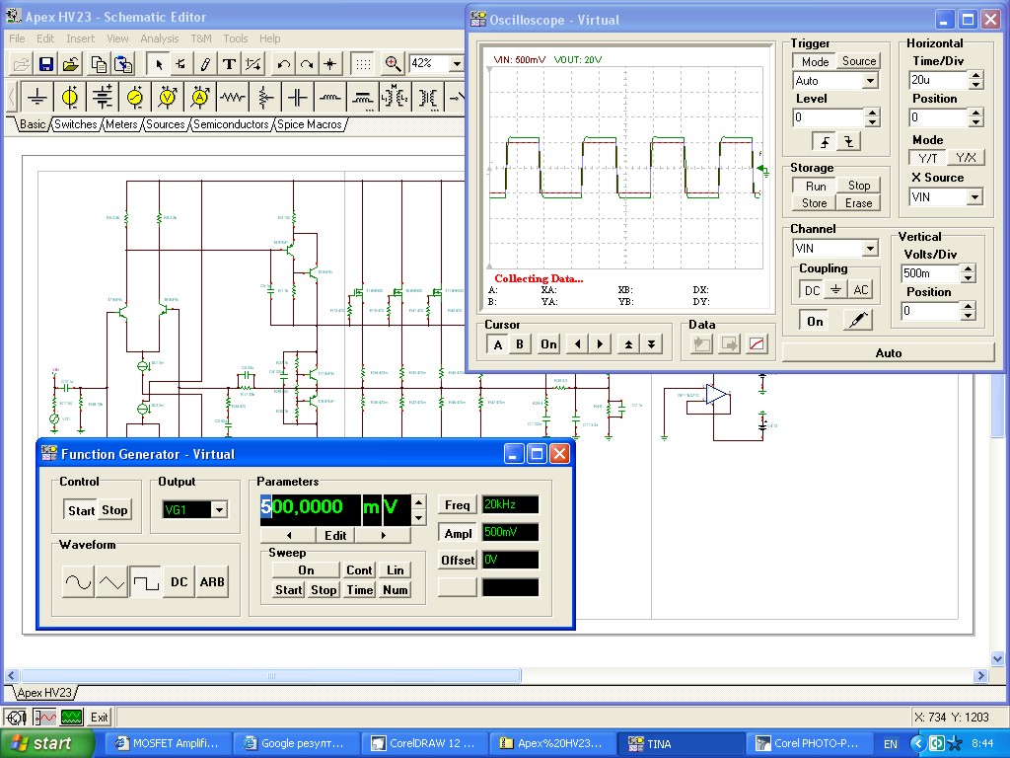Open the Channel VIN dropdown

(x=870, y=248)
